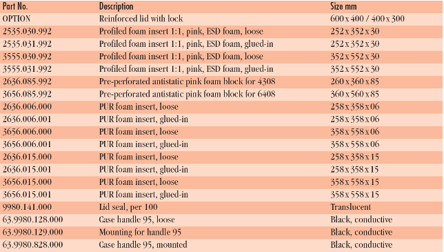The height and width of the screenshot is (252, 444).
Task: Click size value 260 x 360 x 85
Action: [x=354, y=81]
